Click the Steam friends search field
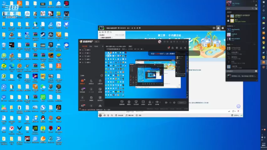Screen dimensions: 267x150 pyautogui.click(x=239, y=9)
